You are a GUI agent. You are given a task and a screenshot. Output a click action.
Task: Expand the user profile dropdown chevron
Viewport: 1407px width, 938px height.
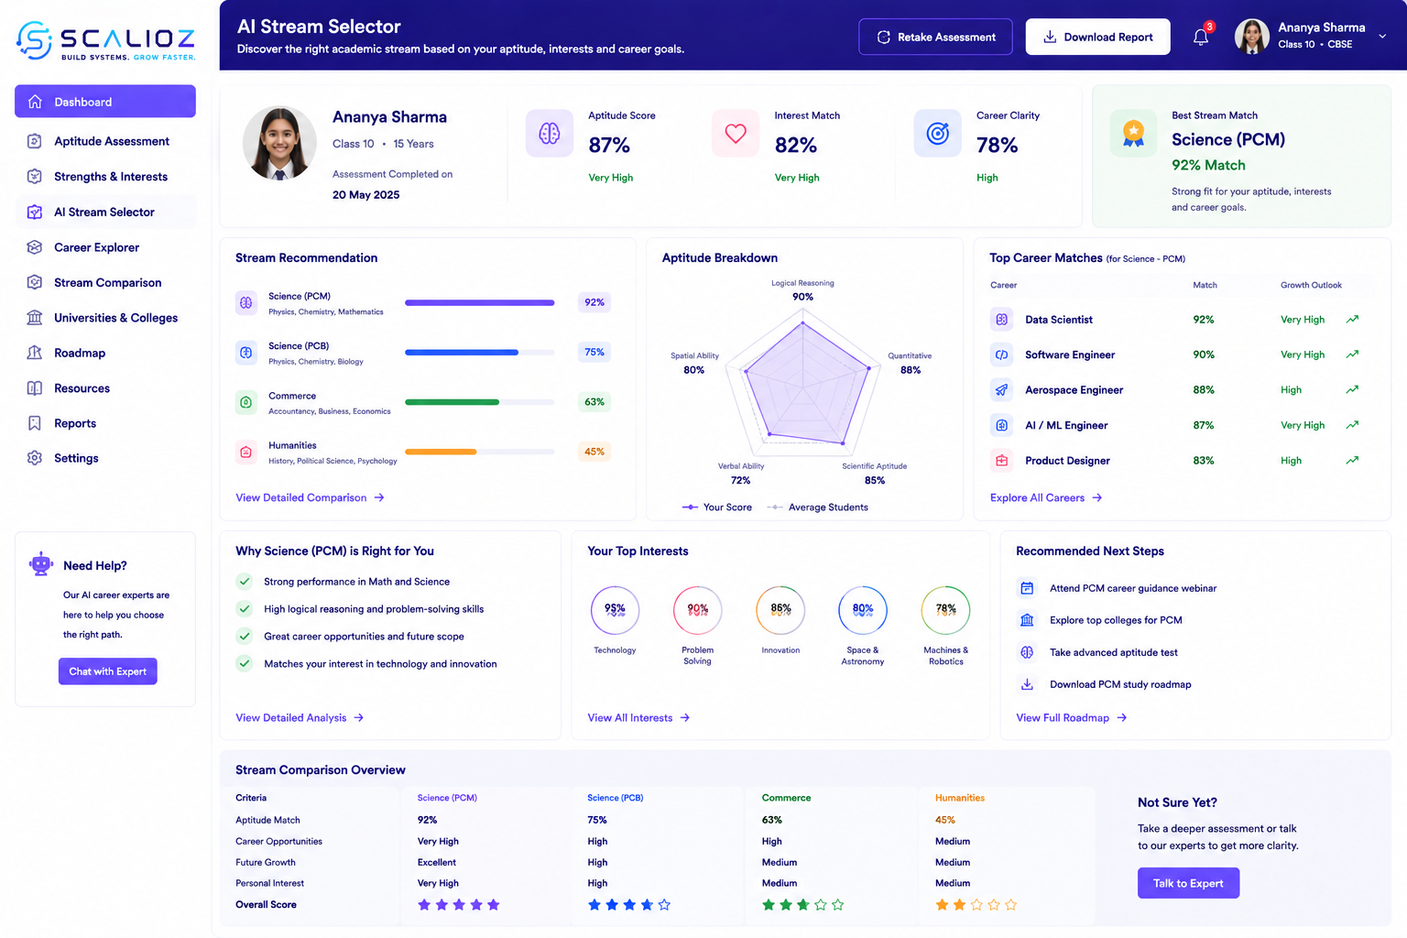coord(1382,37)
